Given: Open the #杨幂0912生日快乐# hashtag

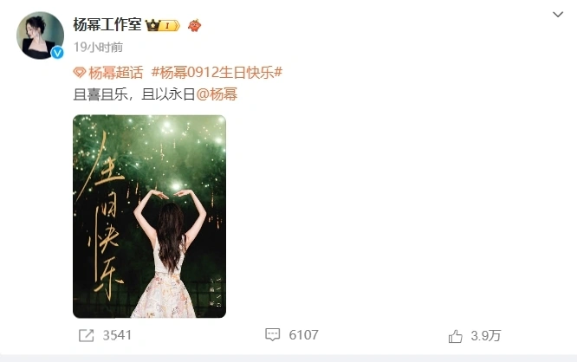Looking at the screenshot, I should (x=217, y=73).
